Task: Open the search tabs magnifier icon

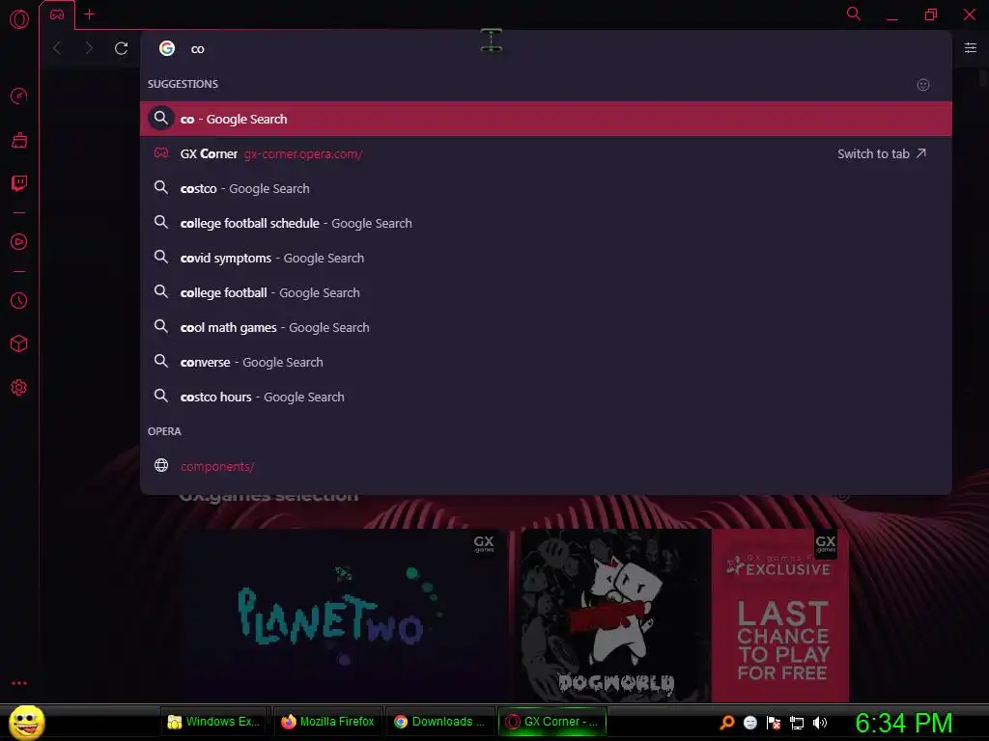Action: (854, 14)
